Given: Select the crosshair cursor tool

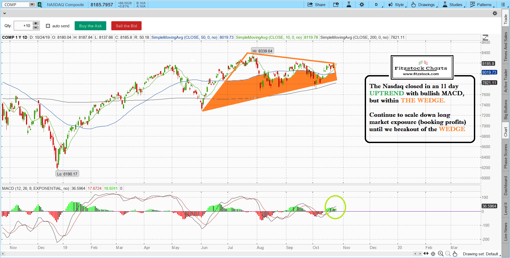Looking at the screenshot, I should click(x=433, y=254).
